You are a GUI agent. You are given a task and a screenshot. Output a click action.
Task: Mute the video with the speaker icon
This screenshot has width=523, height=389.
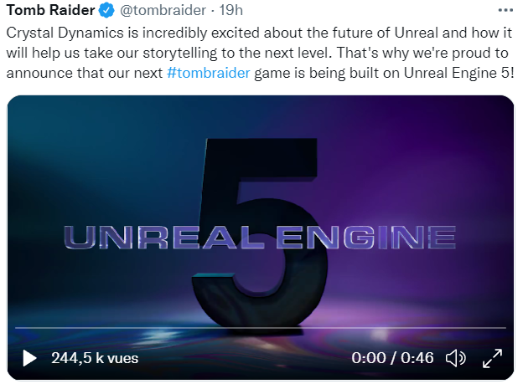coord(455,358)
